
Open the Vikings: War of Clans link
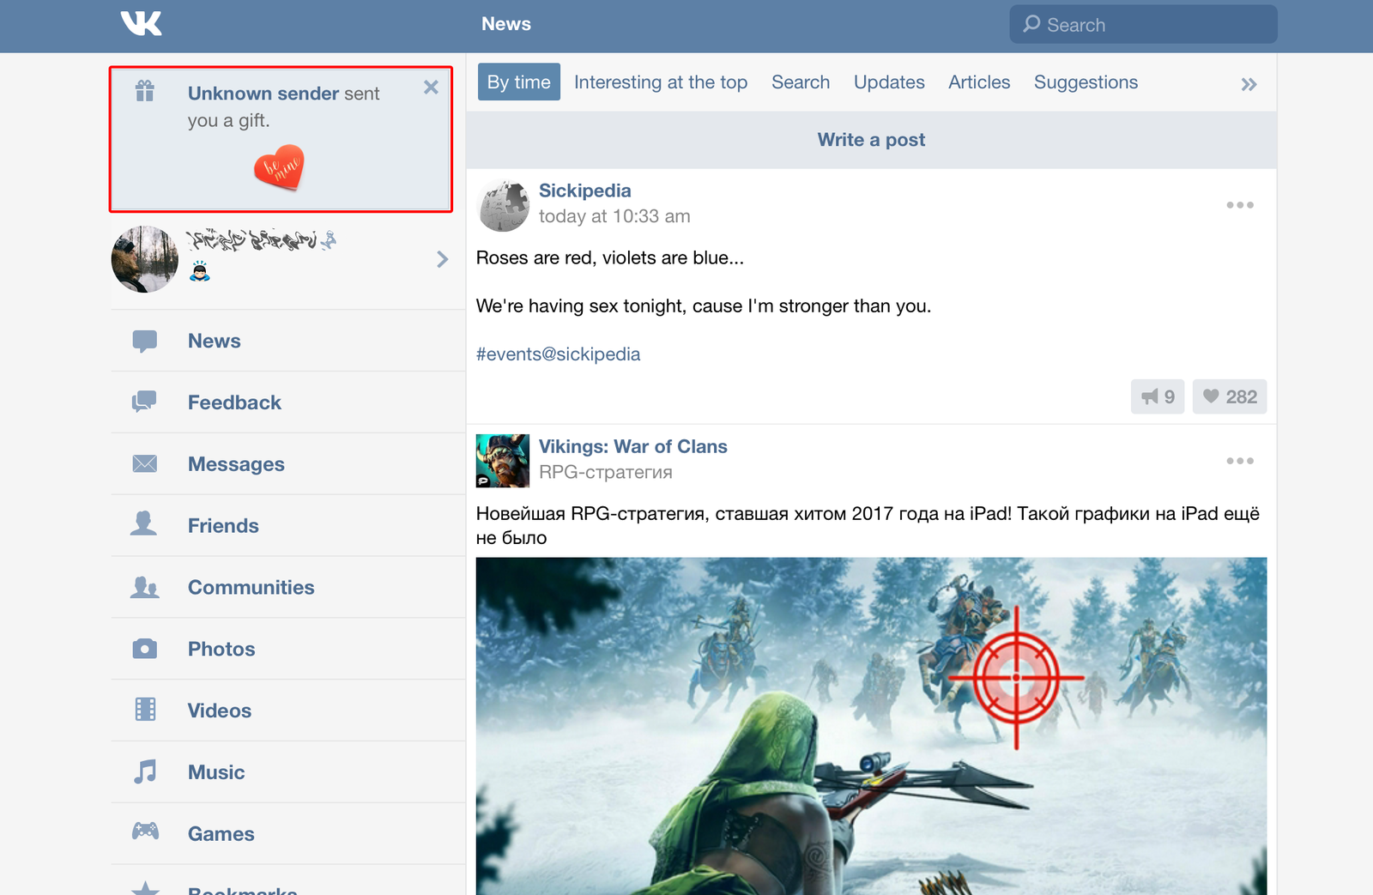[633, 446]
